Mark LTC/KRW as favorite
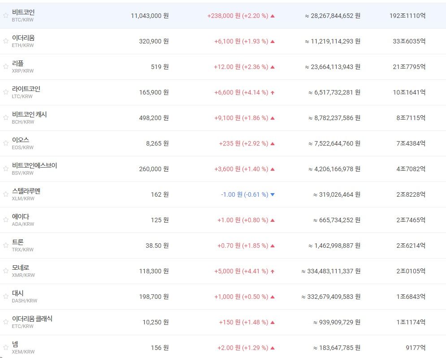Image resolution: width=446 pixels, height=358 pixels. [6, 92]
